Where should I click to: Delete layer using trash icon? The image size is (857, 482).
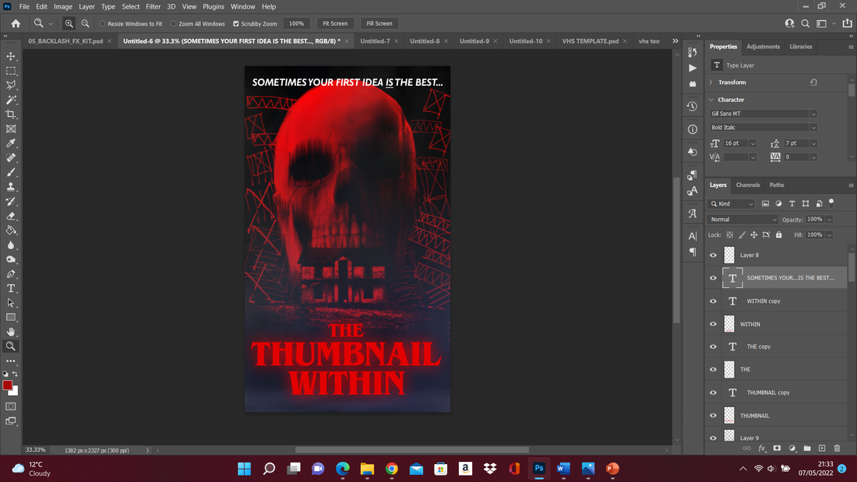pos(837,448)
